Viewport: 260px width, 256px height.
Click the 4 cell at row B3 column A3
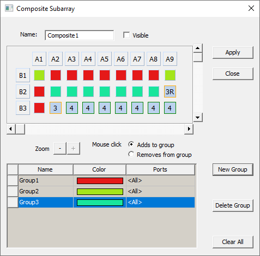coord(72,108)
